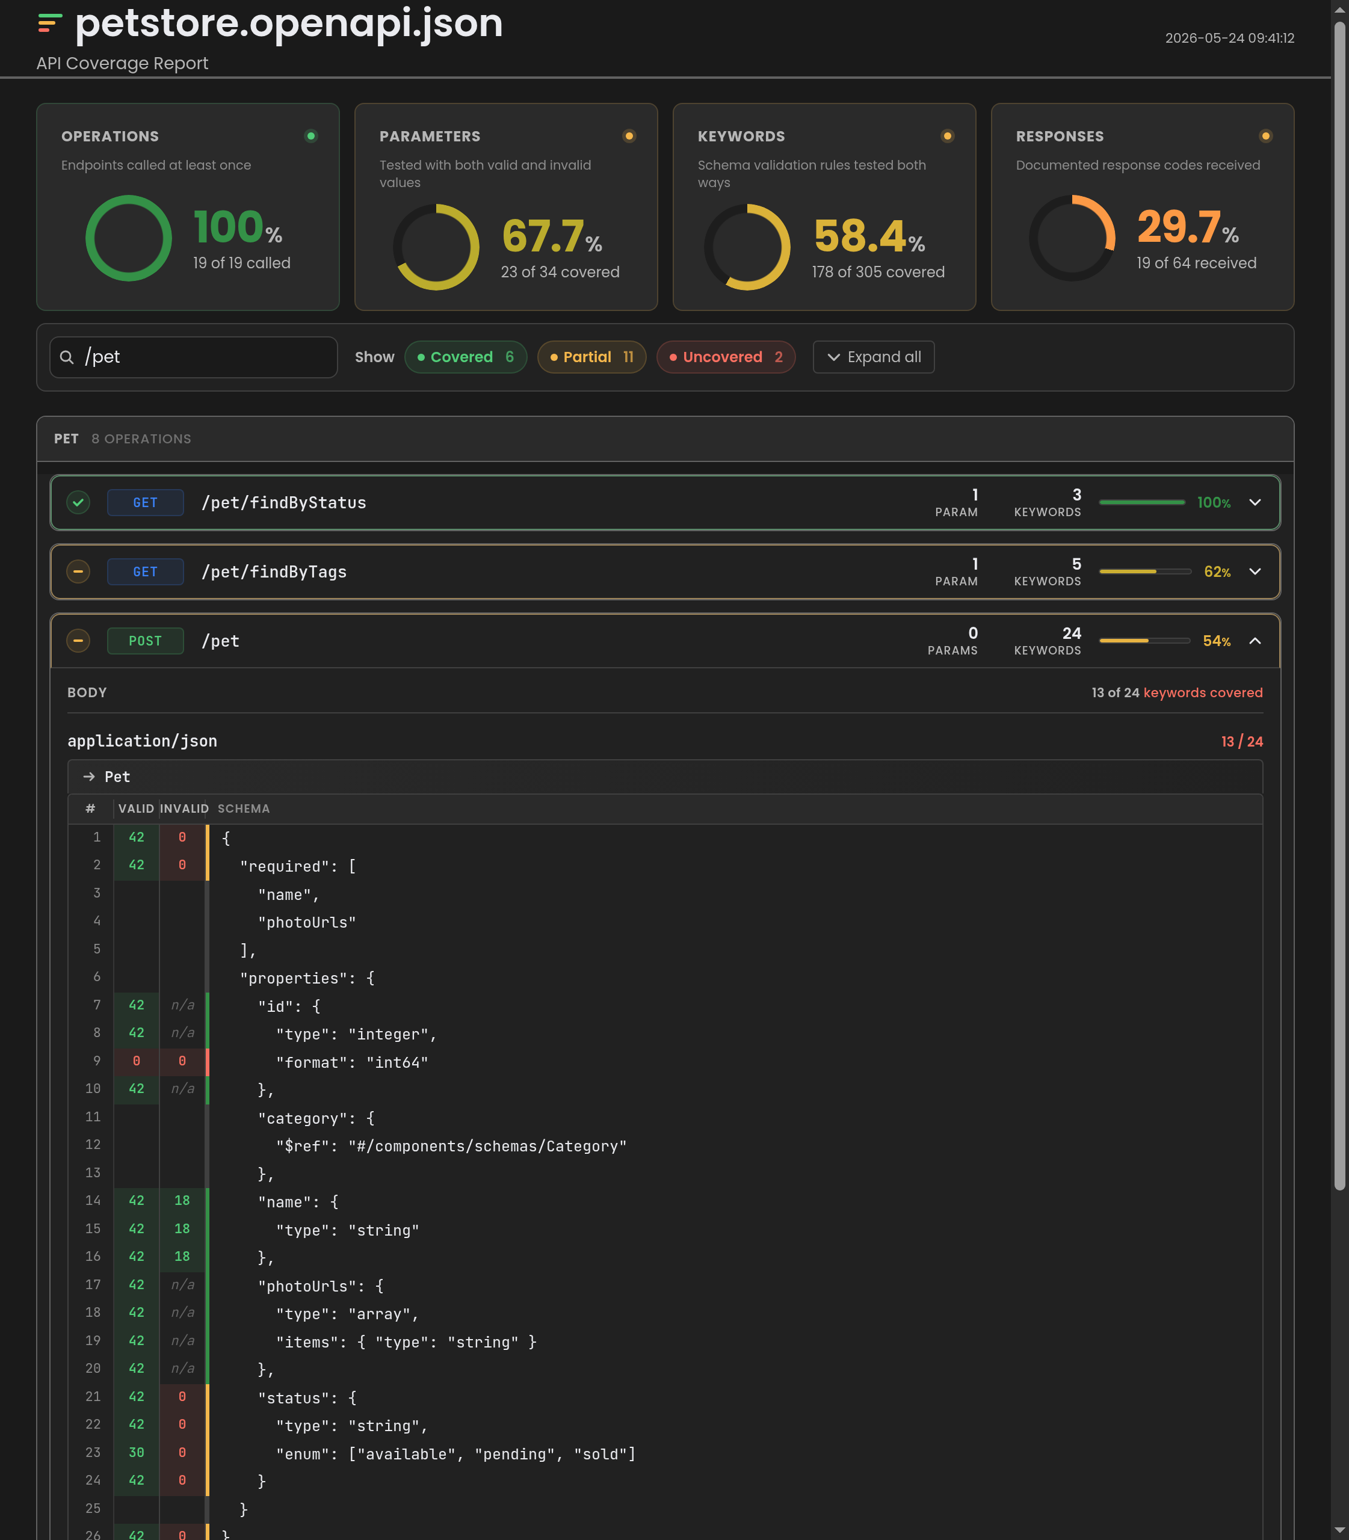Screen dimensions: 1349x1540
Task: Click the '13 / 24' coverage count
Action: pyautogui.click(x=1241, y=741)
